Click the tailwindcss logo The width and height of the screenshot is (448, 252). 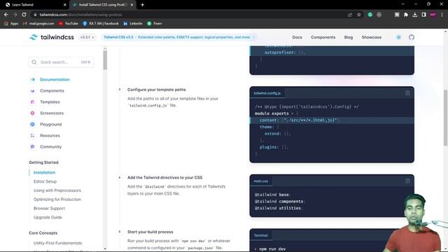click(x=51, y=37)
